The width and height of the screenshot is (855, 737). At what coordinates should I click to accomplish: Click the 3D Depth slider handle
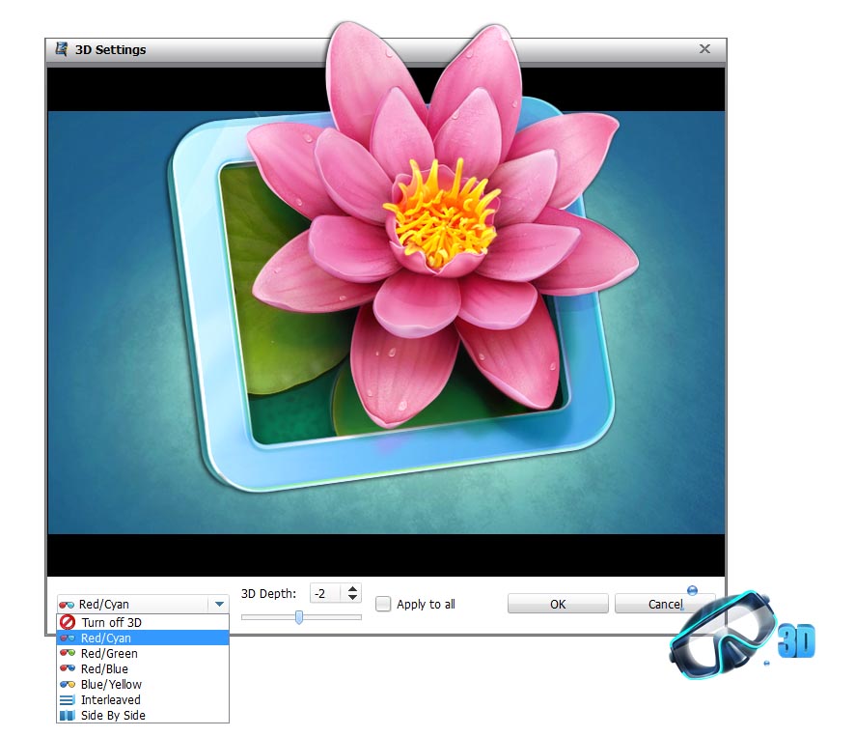[299, 617]
